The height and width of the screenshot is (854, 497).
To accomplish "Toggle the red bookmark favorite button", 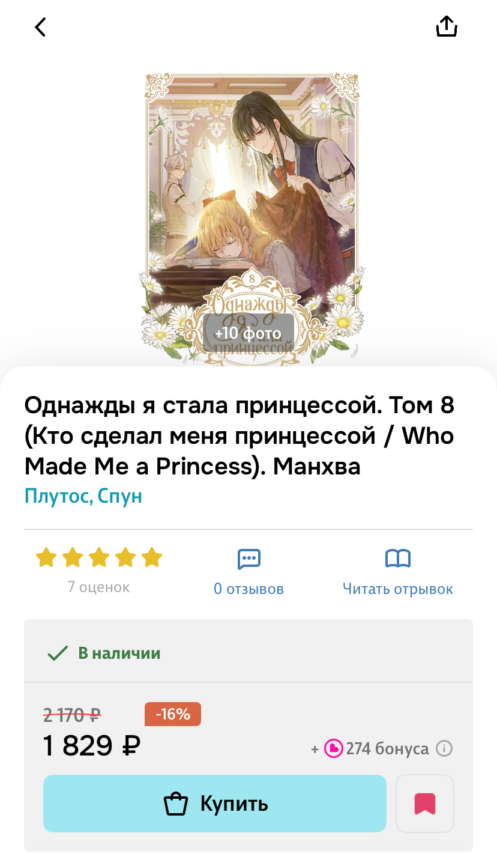I will (x=425, y=804).
